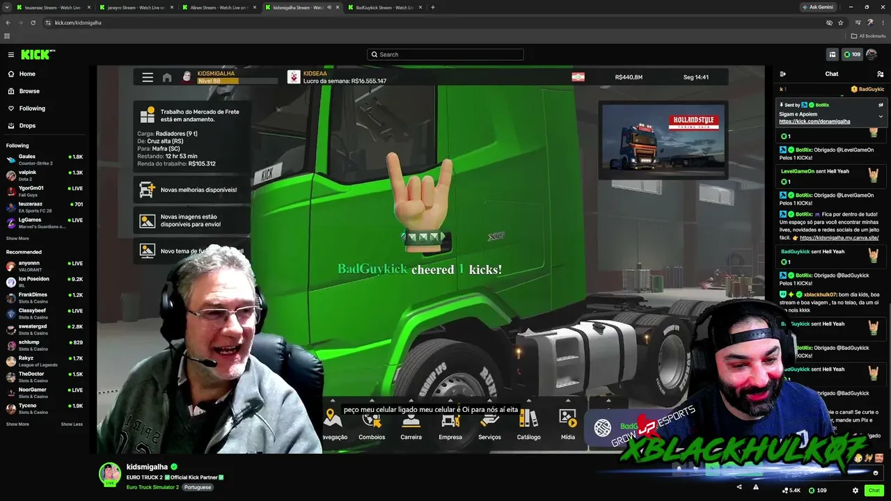Switch to the Alinex Stream tab

click(x=219, y=8)
